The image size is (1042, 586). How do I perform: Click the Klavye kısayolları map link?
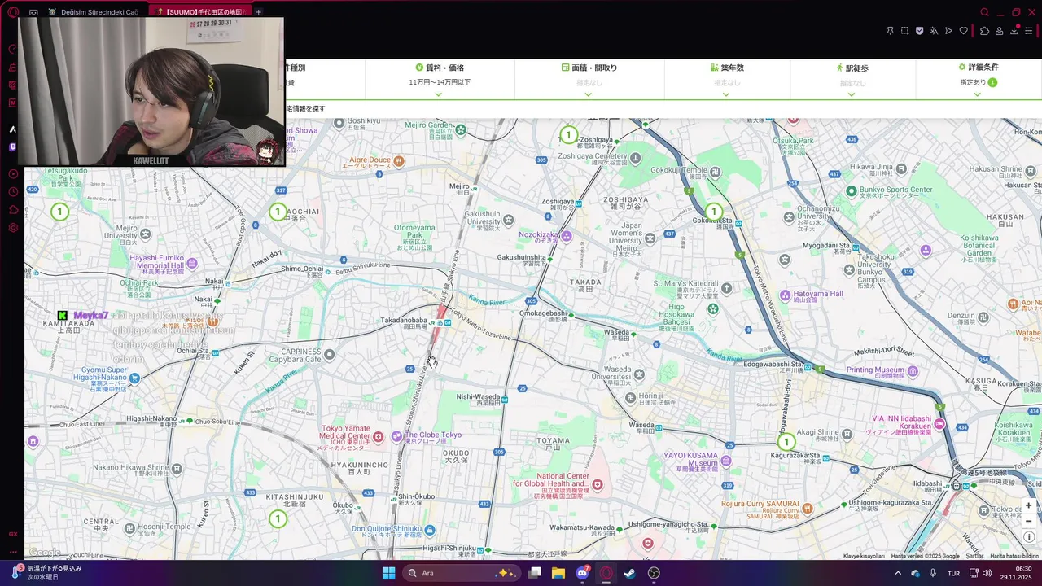(x=864, y=556)
